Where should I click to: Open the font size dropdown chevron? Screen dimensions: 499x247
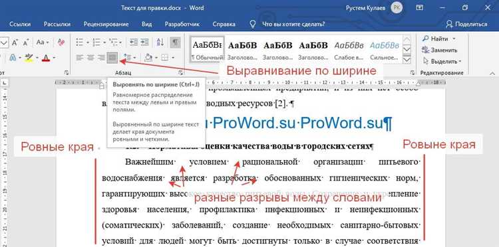pos(5,42)
